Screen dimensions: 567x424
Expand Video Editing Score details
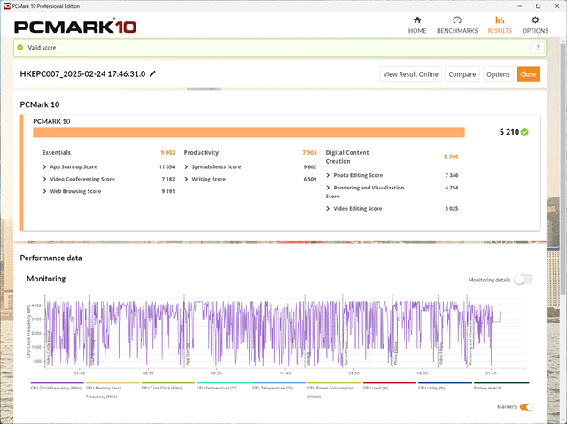tap(328, 209)
